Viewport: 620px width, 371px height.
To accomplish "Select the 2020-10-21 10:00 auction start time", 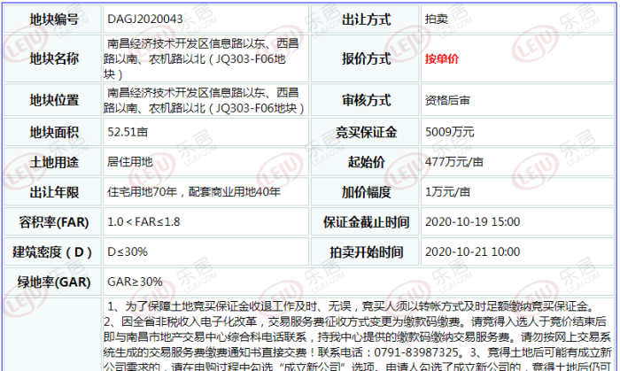I will 472,251.
